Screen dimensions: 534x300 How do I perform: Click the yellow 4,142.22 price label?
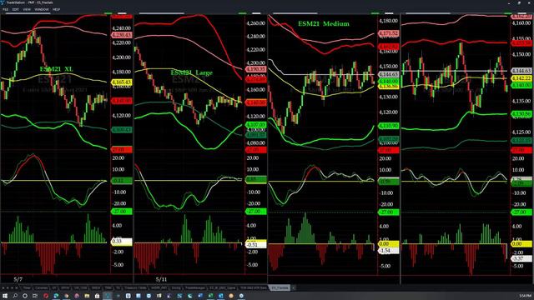point(521,78)
